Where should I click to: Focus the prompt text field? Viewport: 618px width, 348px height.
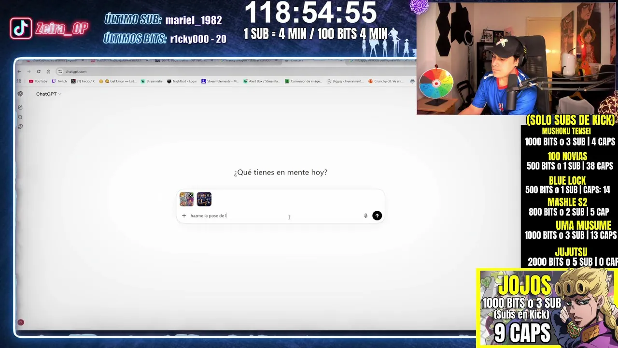[x=275, y=216]
